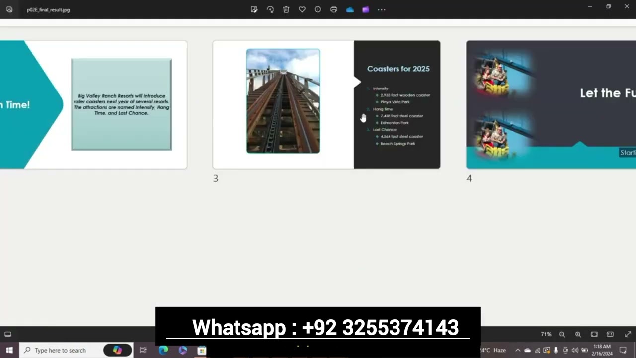636x358 pixels.
Task: Toggle the filmstrip icon at bottom-left
Action: (8, 334)
